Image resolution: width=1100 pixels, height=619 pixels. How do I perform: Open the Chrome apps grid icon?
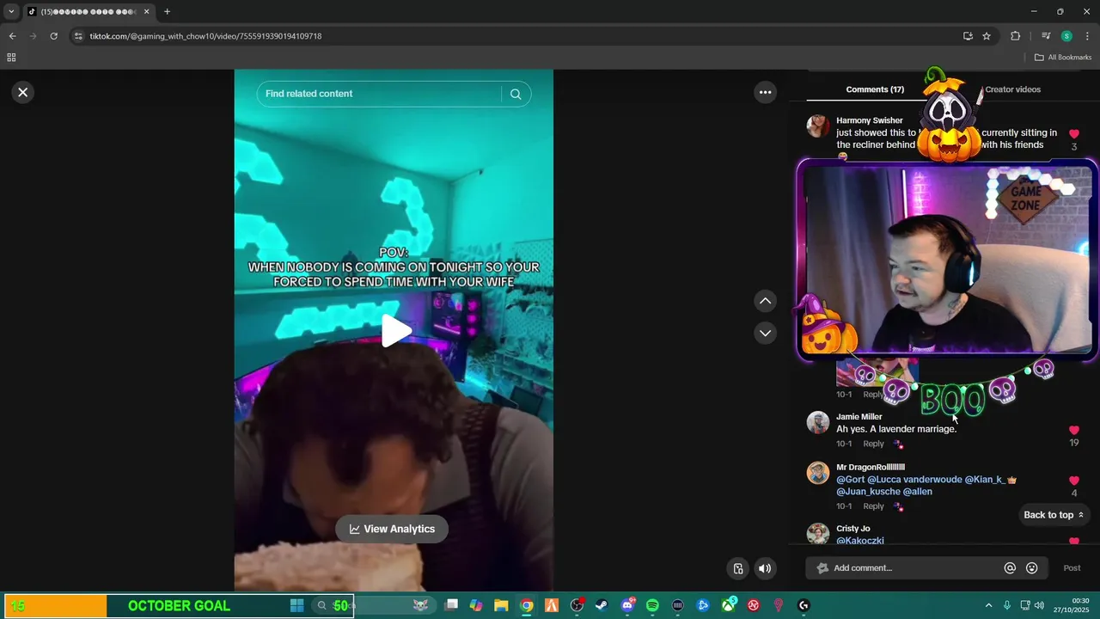coord(11,58)
